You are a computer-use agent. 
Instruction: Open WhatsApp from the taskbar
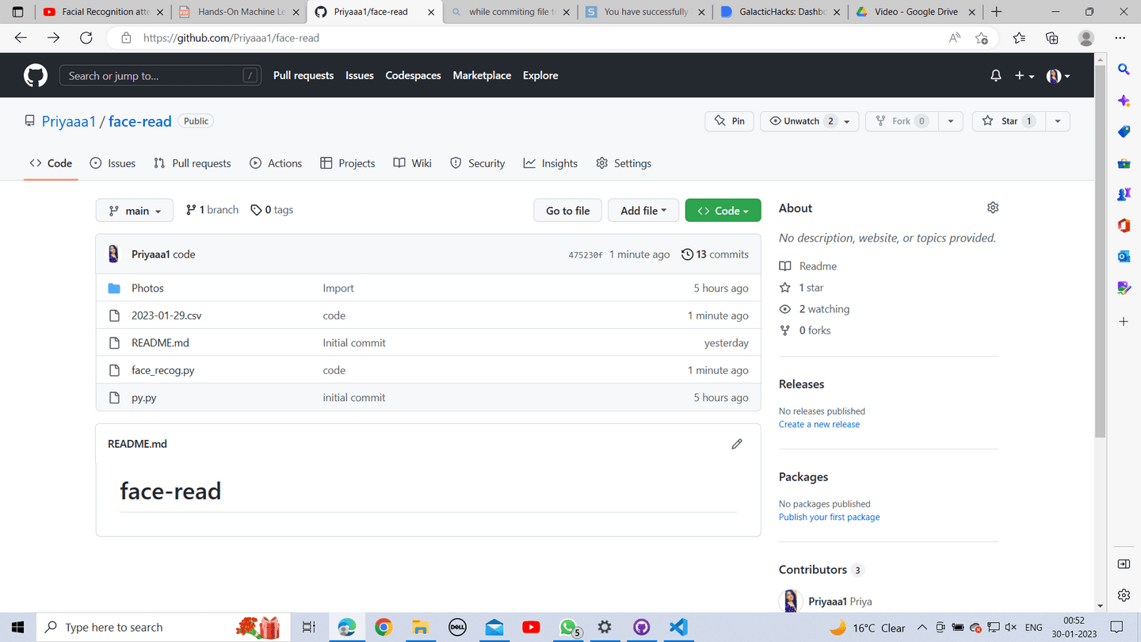[568, 627]
